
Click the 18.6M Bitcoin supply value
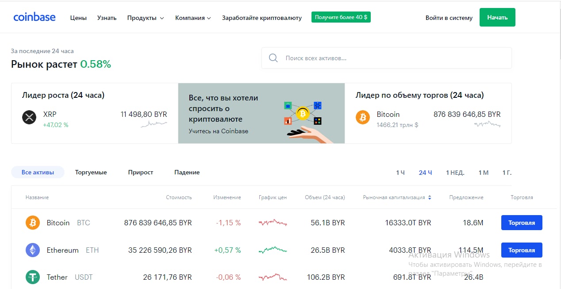tap(473, 223)
